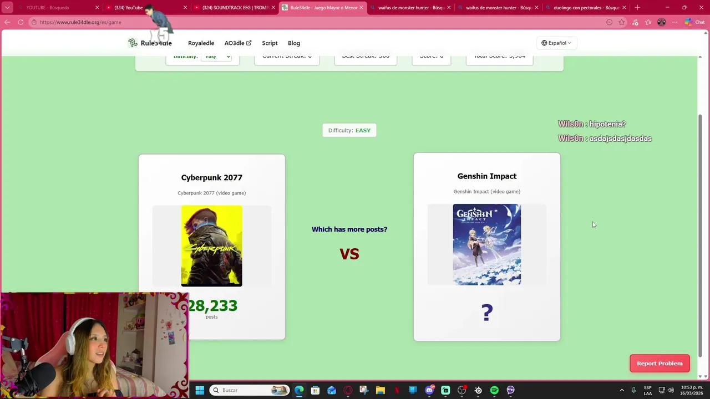Click the Cyberpunk 2077 cover image
The width and height of the screenshot is (710, 399).
point(212,246)
